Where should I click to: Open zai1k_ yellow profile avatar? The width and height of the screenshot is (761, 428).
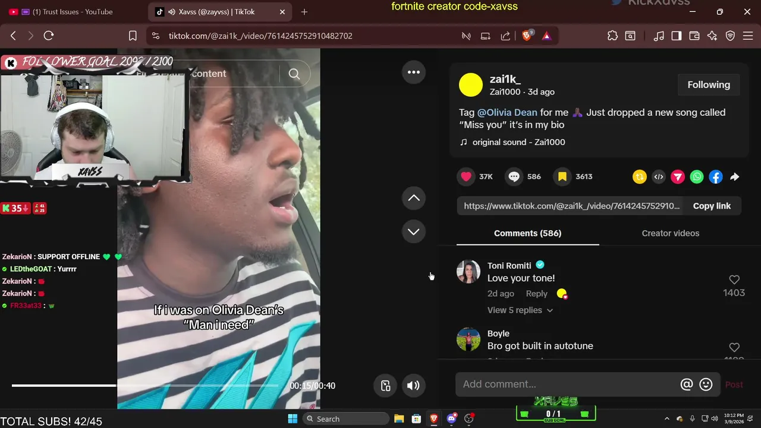(471, 85)
